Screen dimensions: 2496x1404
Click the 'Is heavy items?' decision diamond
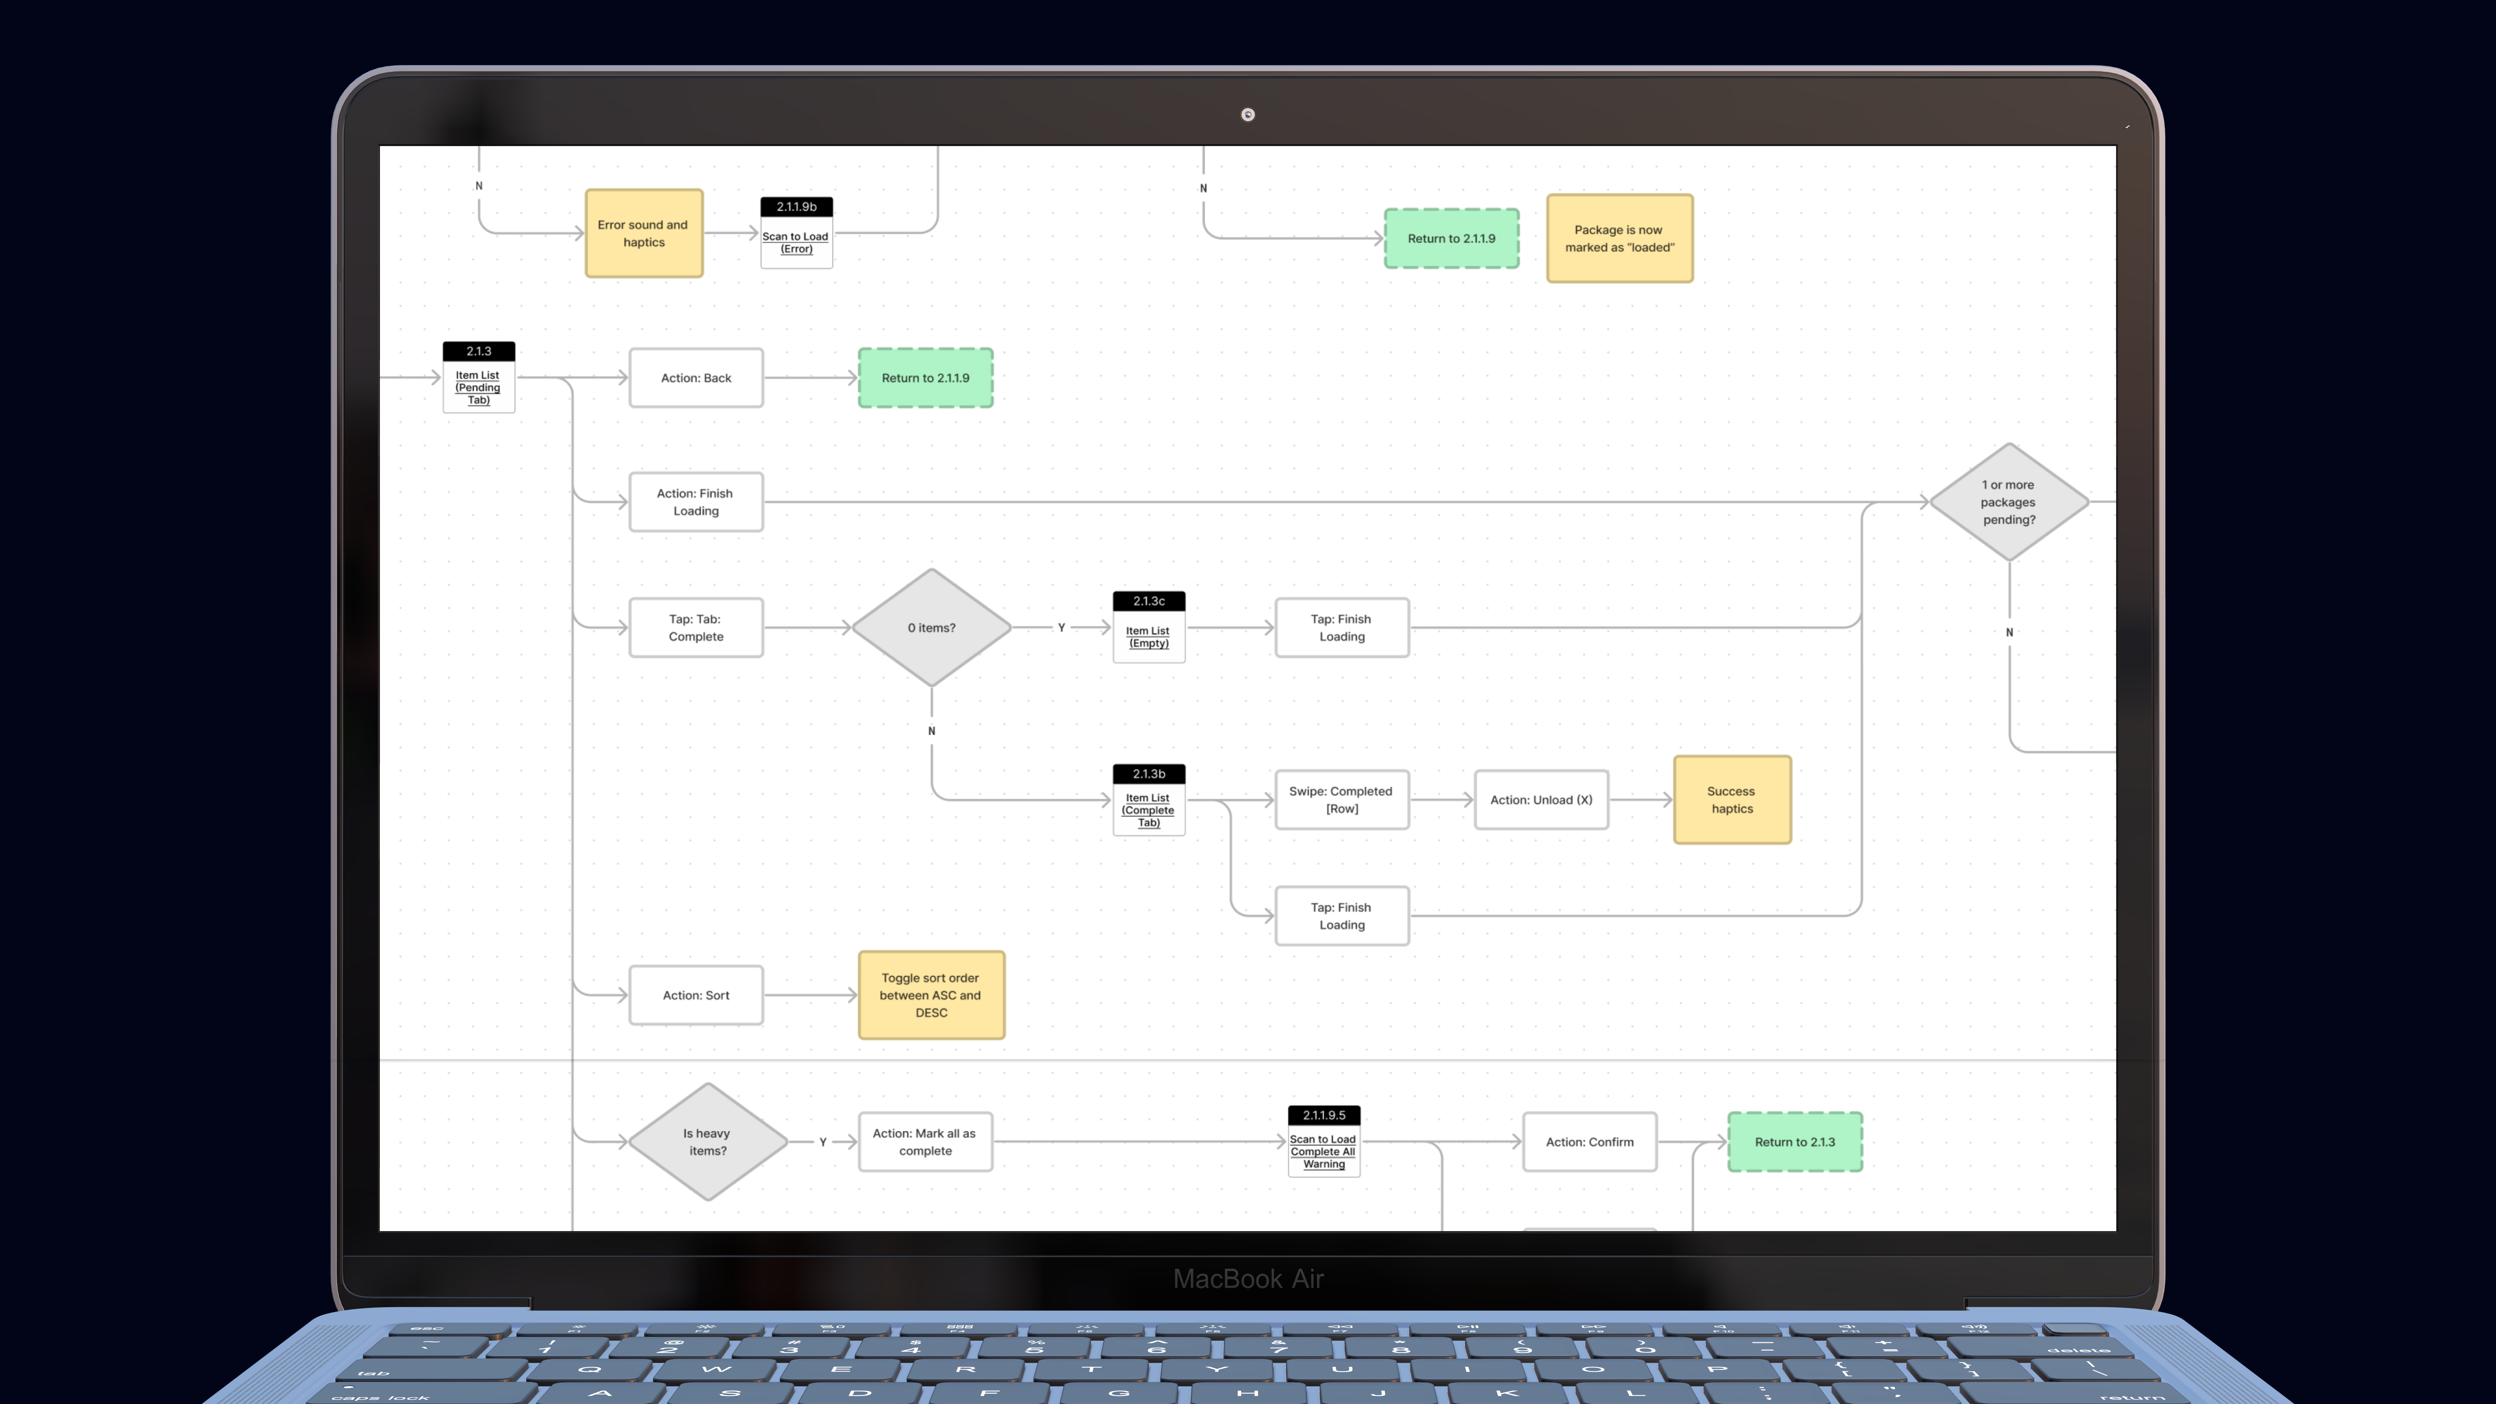(x=707, y=1141)
